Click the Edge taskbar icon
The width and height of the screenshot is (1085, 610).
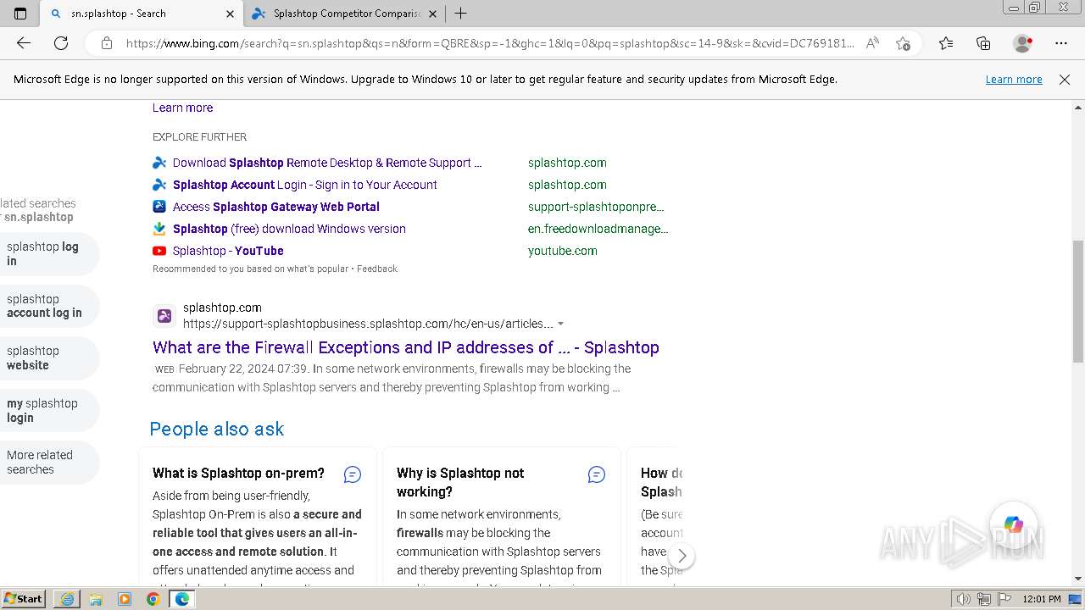(181, 599)
